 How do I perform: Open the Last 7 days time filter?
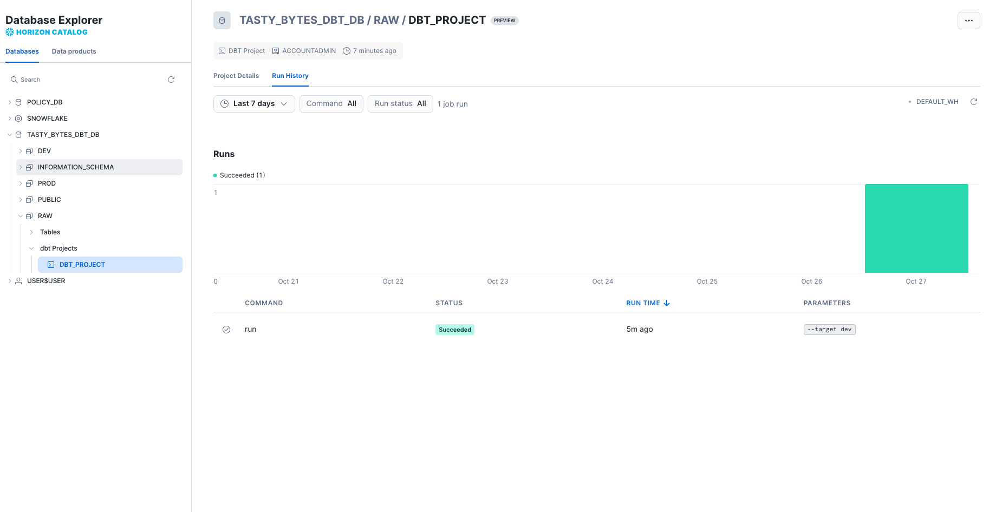click(x=253, y=103)
